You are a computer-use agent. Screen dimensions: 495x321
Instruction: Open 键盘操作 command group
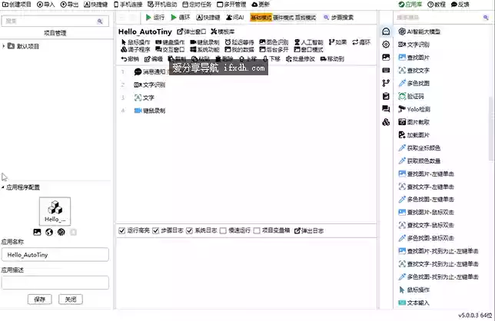point(170,42)
